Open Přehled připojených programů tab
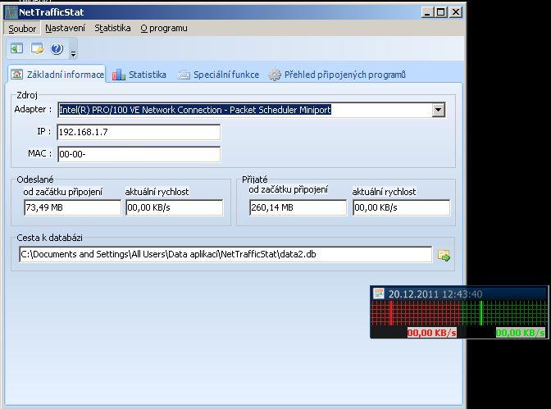 337,75
